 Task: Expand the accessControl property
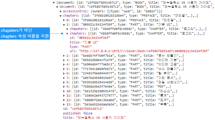pyautogui.click(x=61, y=11)
